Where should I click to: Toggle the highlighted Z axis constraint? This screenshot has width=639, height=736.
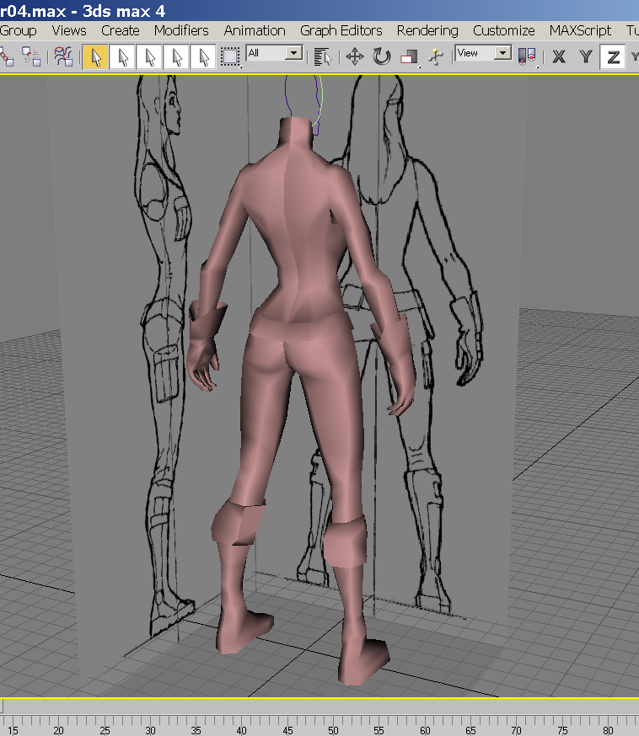tap(613, 56)
